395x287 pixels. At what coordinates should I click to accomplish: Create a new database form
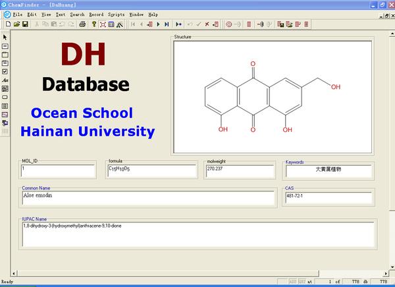tap(8, 24)
